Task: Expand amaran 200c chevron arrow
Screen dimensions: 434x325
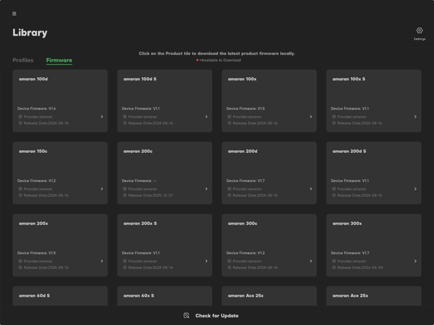Action: point(206,189)
